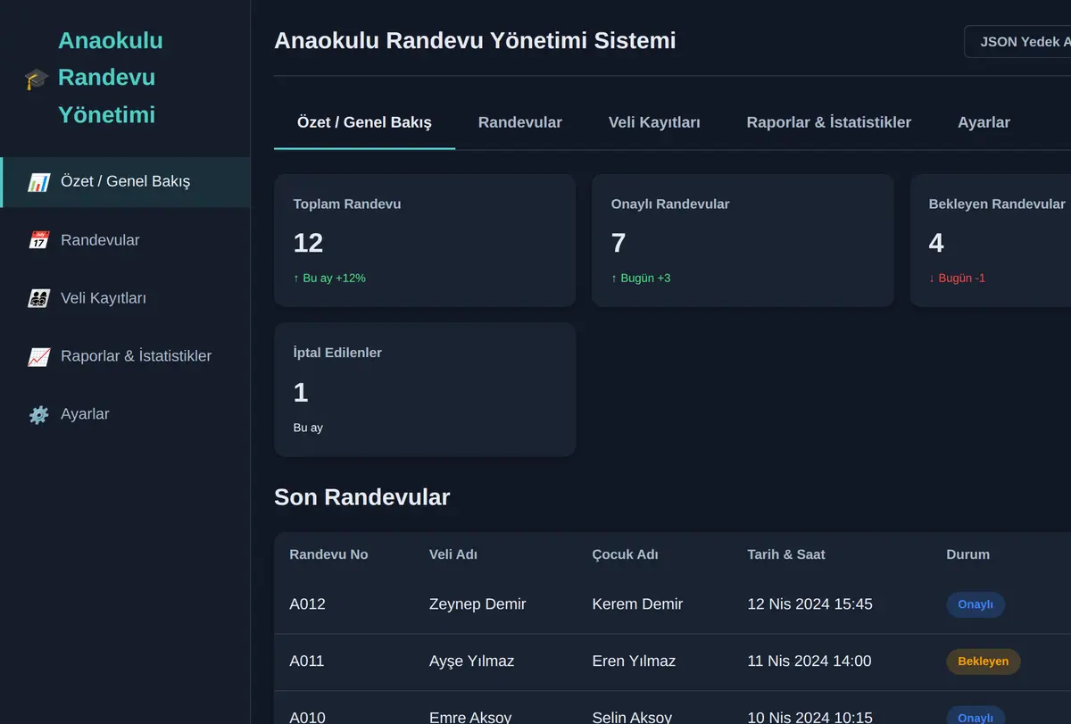Screen dimensions: 1071x724
Task: Click the Veli Adı column header
Action: coord(453,554)
